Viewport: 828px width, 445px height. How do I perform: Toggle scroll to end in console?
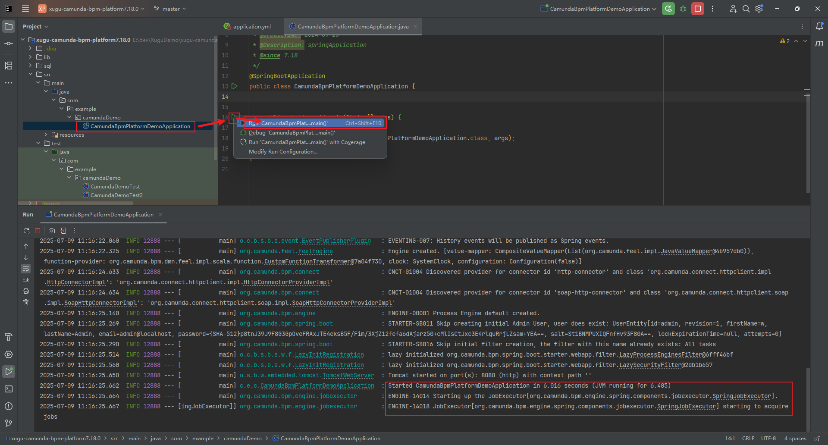[x=26, y=280]
